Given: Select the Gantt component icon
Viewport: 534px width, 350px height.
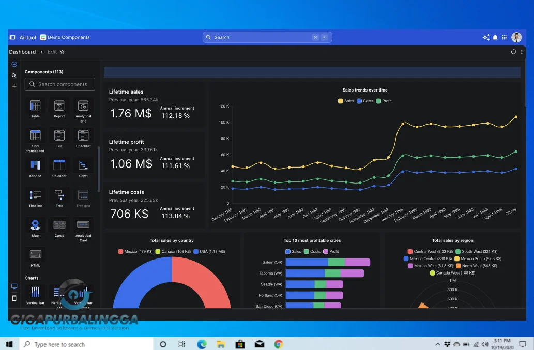Looking at the screenshot, I should pyautogui.click(x=83, y=165).
